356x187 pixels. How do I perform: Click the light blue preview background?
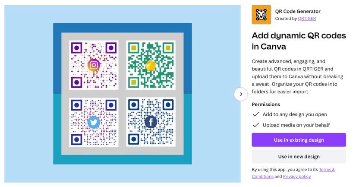[29, 94]
